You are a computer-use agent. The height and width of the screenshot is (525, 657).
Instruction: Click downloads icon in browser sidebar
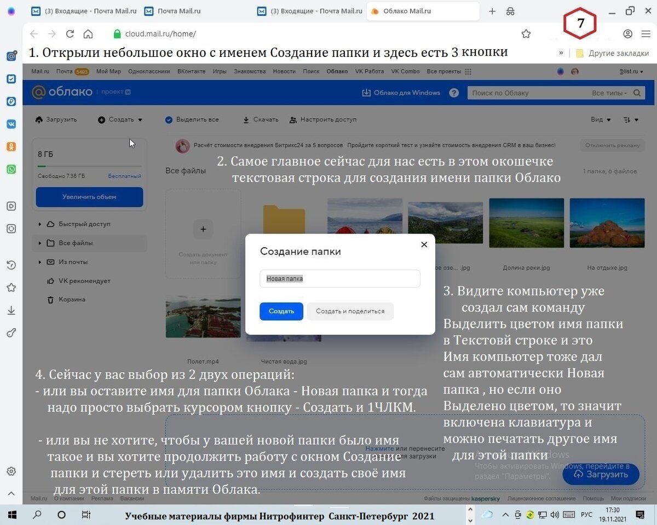pyautogui.click(x=11, y=310)
